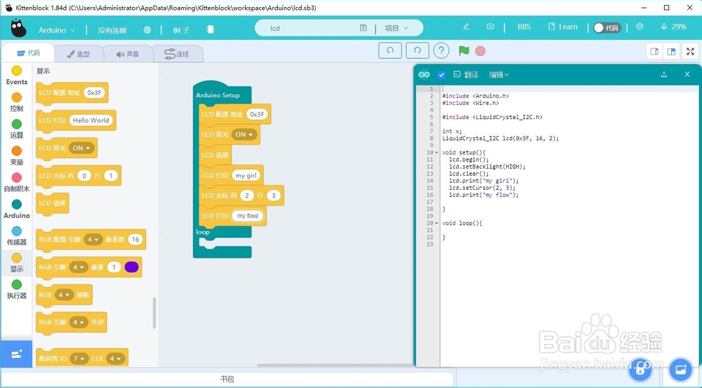Switch to the 代码 tab
This screenshot has width=702, height=388.
(28, 53)
